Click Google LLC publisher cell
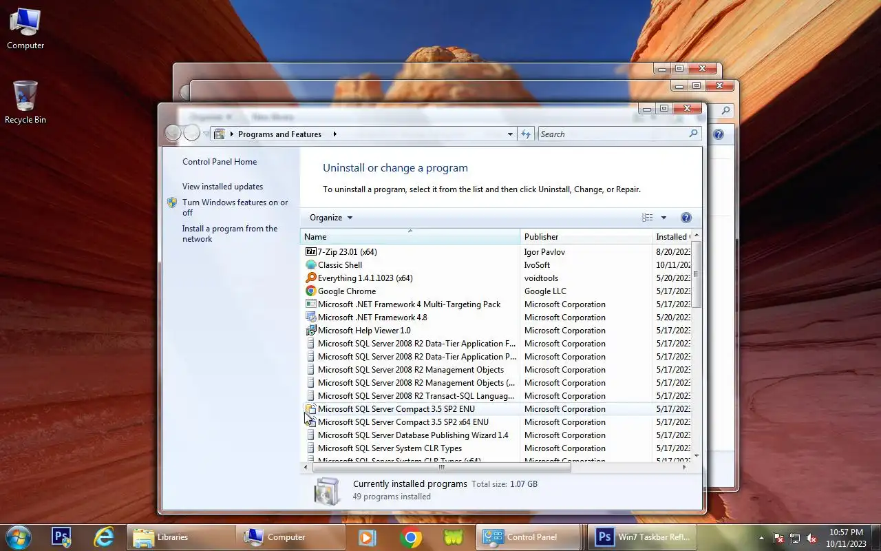 [545, 291]
